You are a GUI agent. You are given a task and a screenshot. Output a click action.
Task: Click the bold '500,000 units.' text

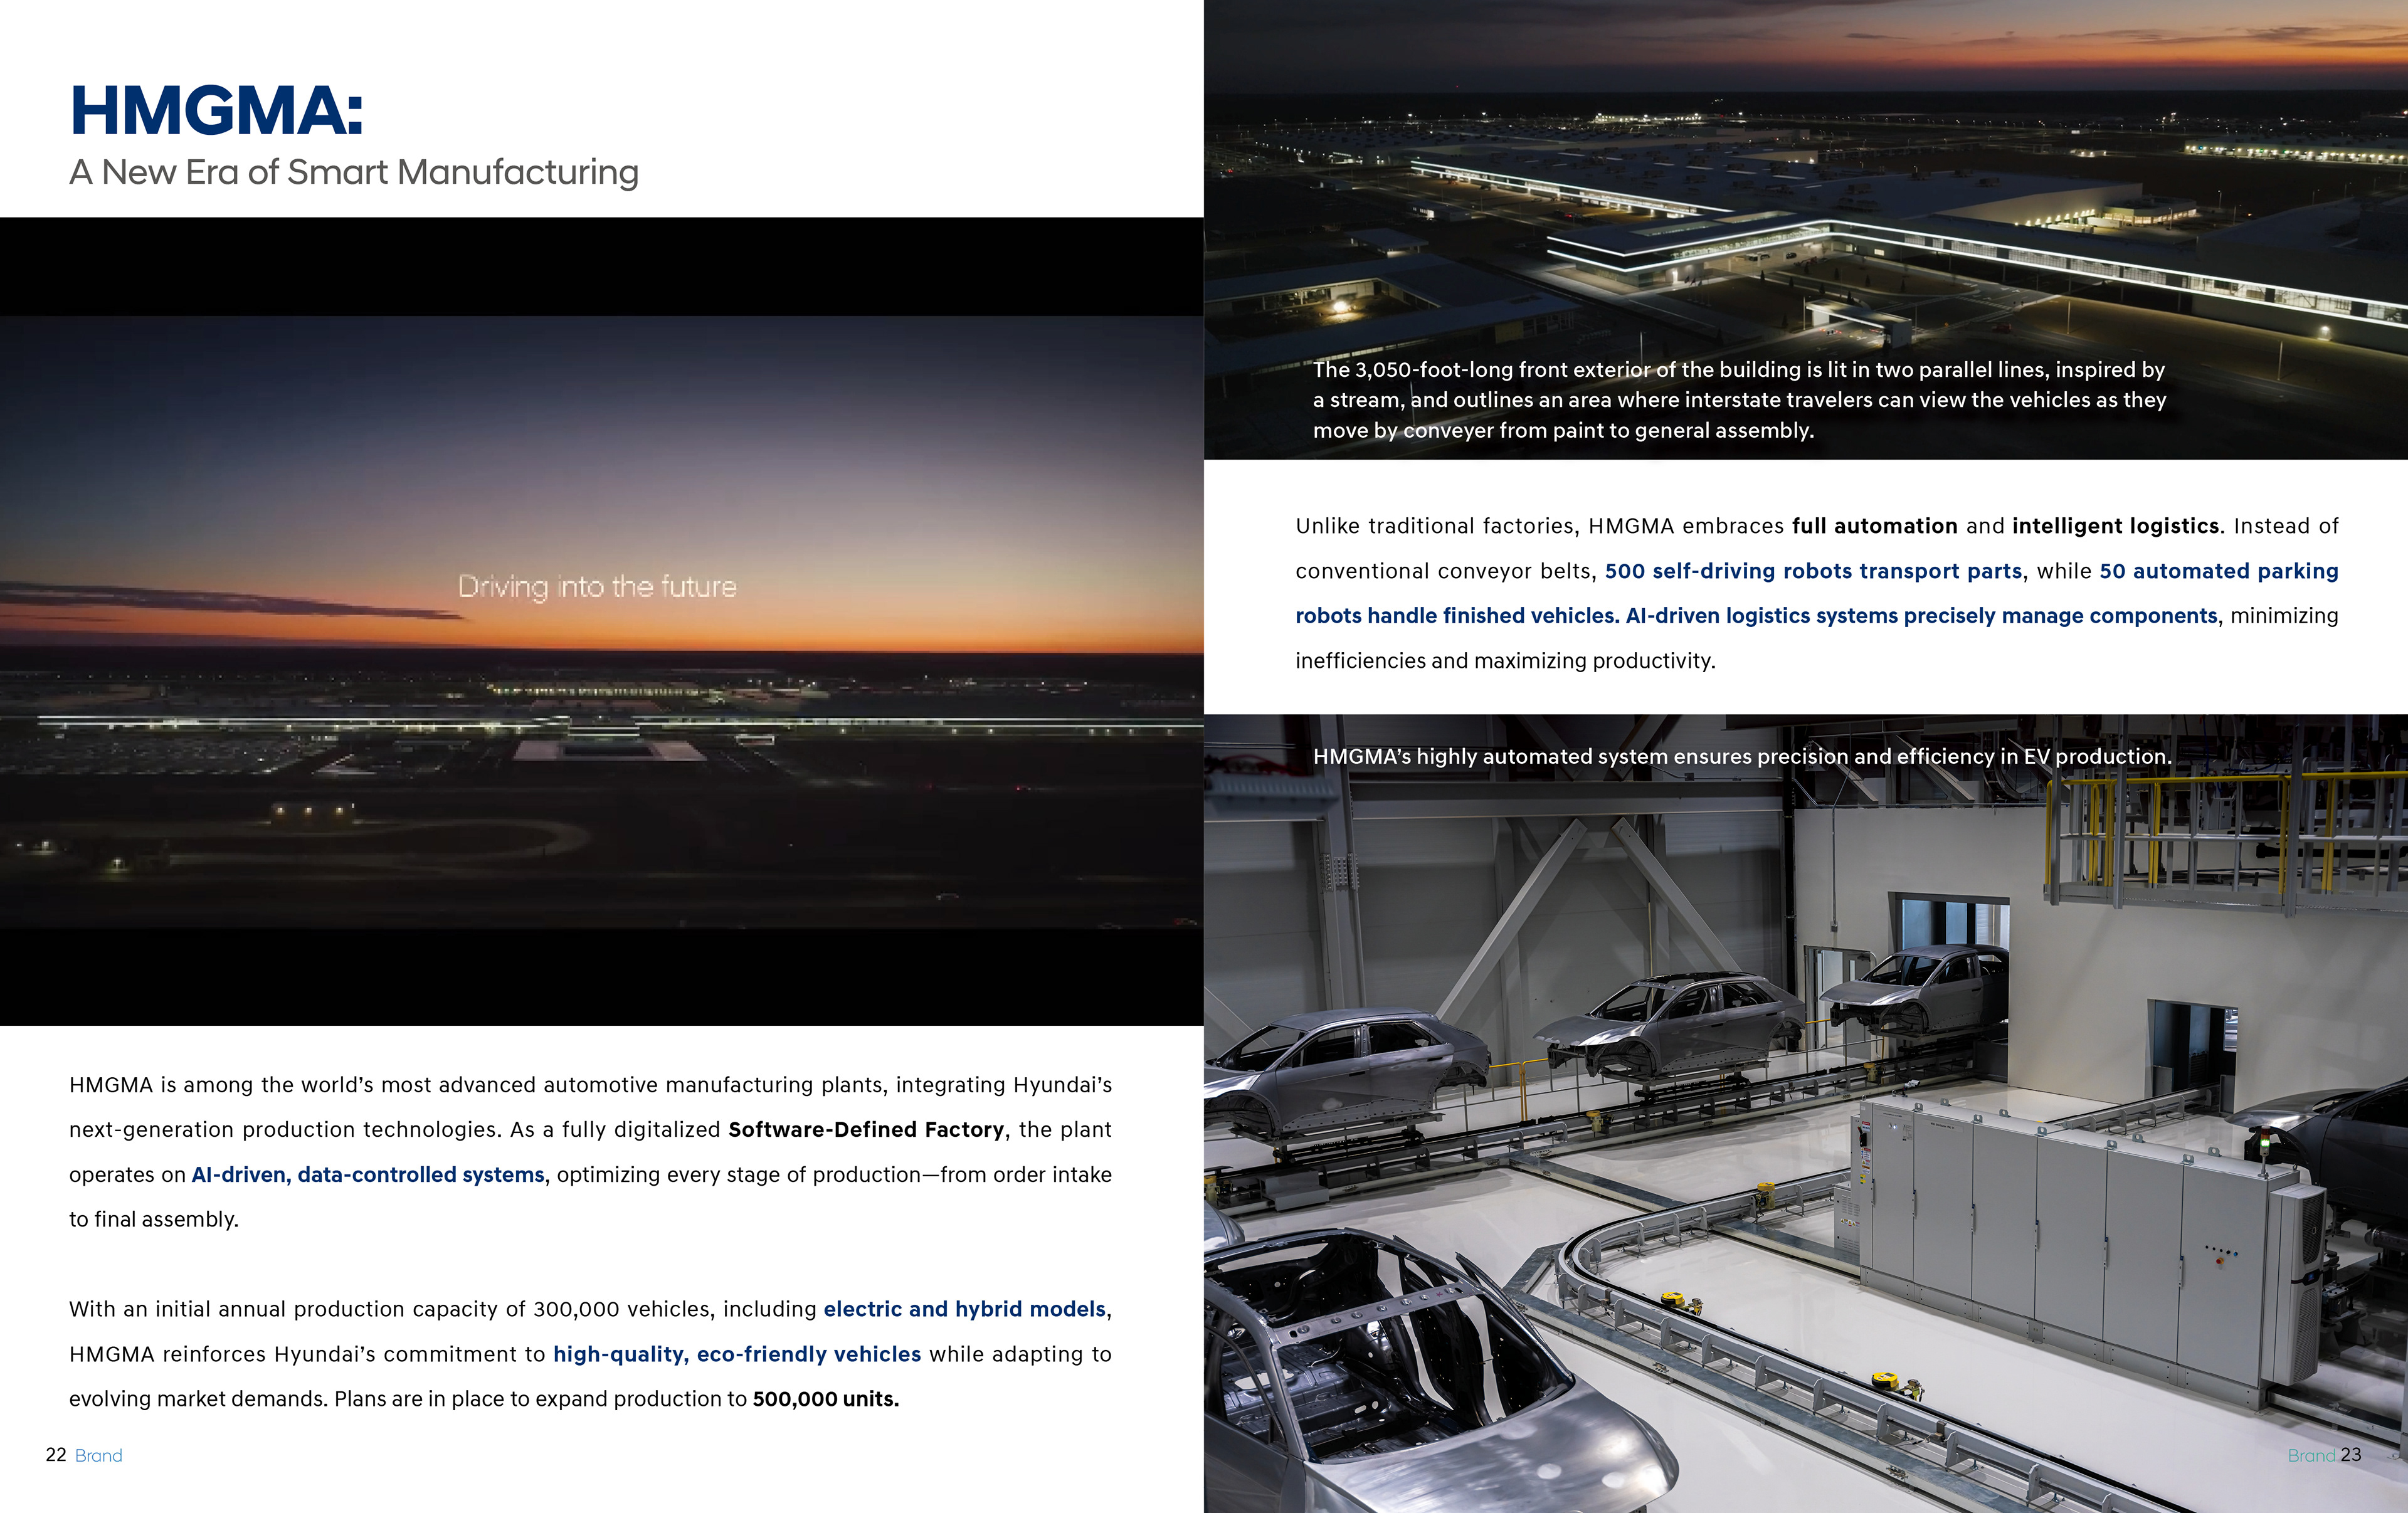(x=825, y=1399)
